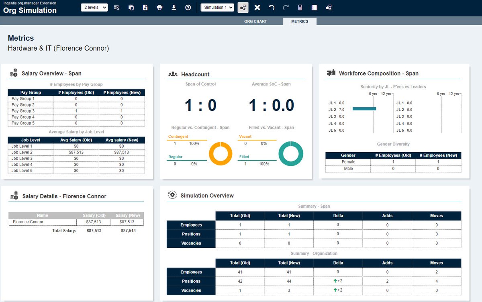Viewport: 482px width, 302px height.
Task: Click the Organization Vacancies row header
Action: point(191,290)
